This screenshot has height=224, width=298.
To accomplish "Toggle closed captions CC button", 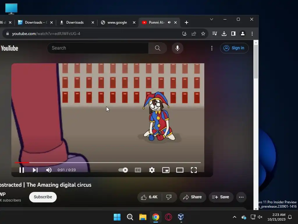I will pyautogui.click(x=138, y=170).
